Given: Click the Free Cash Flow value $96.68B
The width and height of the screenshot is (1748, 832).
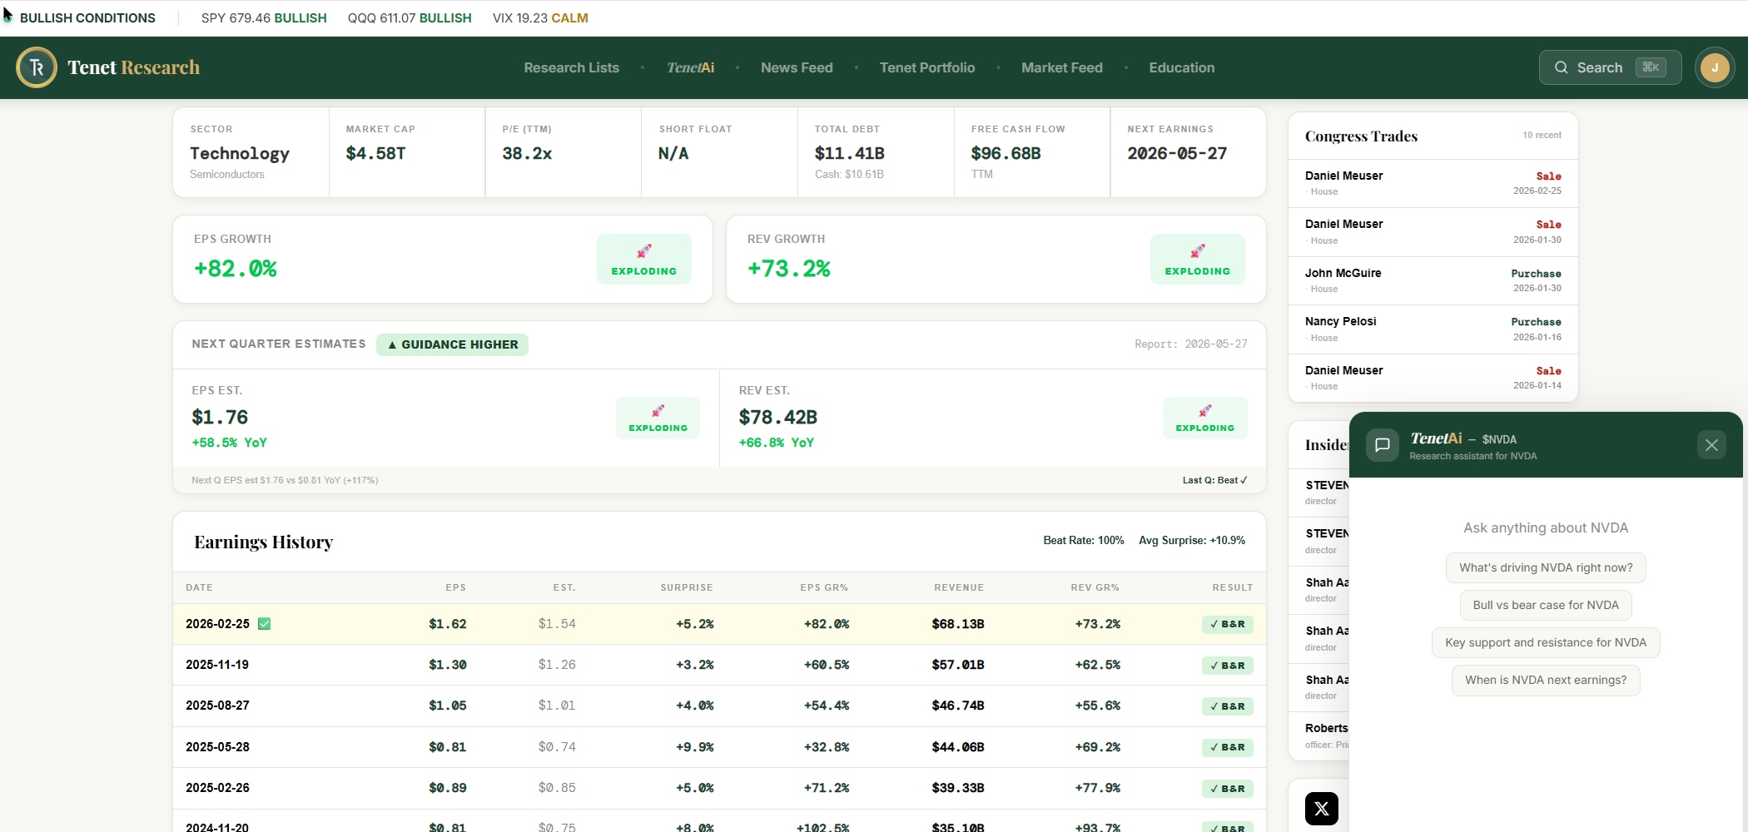Looking at the screenshot, I should tap(1006, 153).
